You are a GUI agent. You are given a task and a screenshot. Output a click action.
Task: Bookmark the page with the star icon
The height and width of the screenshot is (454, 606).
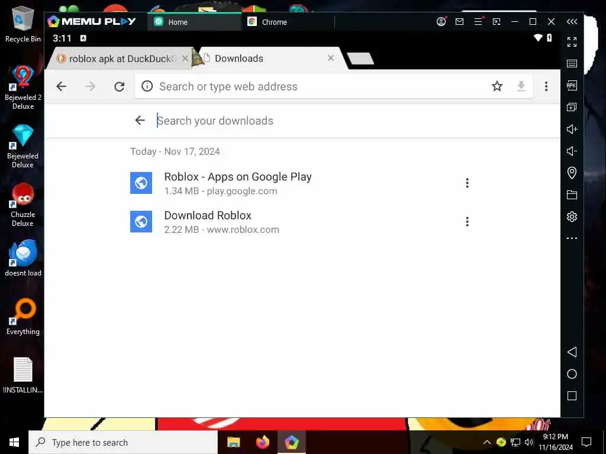(497, 86)
